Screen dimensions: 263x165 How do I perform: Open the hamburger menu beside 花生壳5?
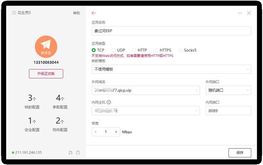[14, 13]
